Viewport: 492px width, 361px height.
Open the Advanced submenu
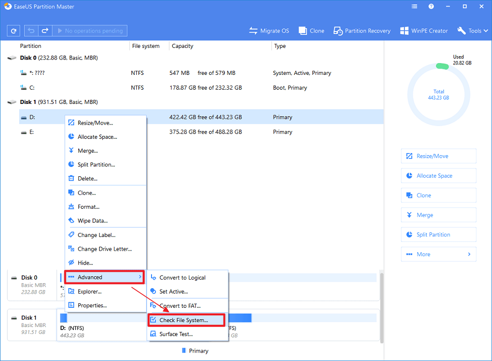coord(105,277)
